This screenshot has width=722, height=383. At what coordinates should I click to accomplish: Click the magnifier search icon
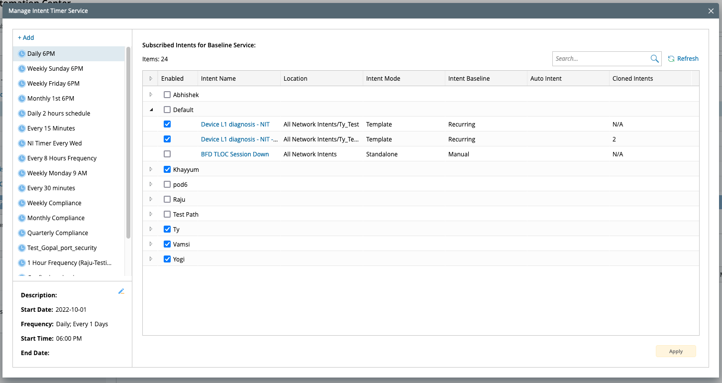[654, 59]
